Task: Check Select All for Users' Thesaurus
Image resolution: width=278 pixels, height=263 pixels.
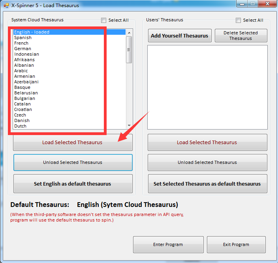Action: pyautogui.click(x=239, y=21)
